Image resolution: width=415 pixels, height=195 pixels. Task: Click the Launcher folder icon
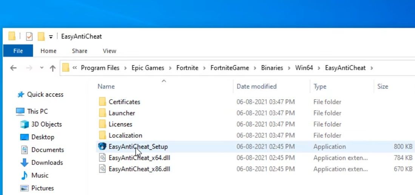click(102, 113)
